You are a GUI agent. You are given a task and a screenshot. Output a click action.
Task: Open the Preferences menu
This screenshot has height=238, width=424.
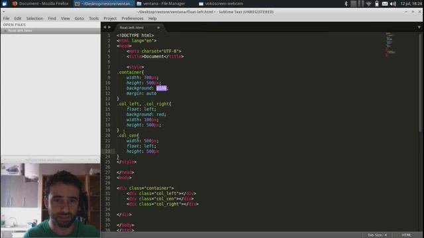pyautogui.click(x=132, y=19)
